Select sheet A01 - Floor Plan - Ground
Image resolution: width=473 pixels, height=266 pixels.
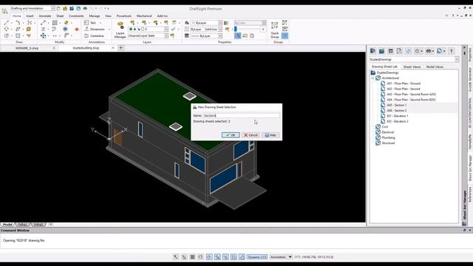[x=404, y=83]
